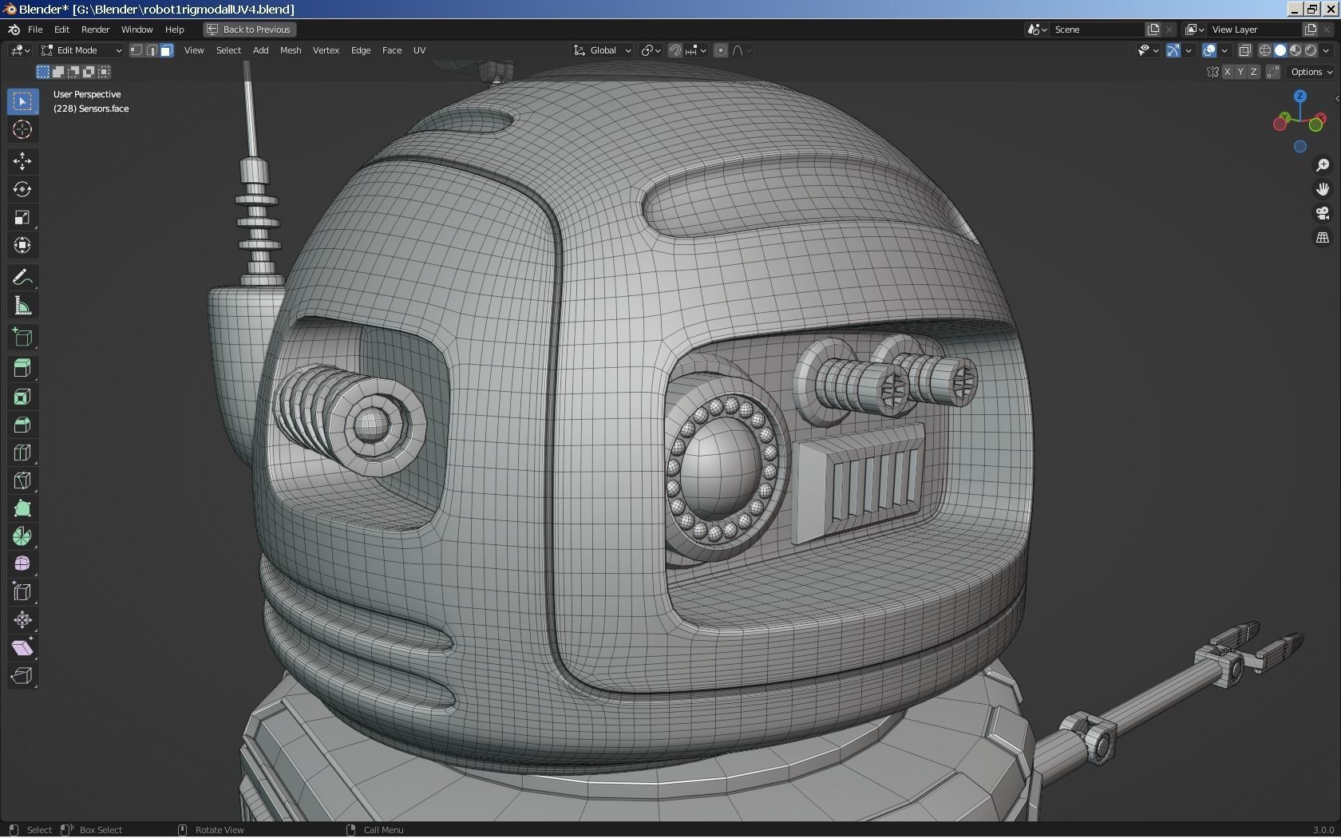The image size is (1341, 838).
Task: Choose the Annotate pencil tool
Action: click(x=22, y=278)
